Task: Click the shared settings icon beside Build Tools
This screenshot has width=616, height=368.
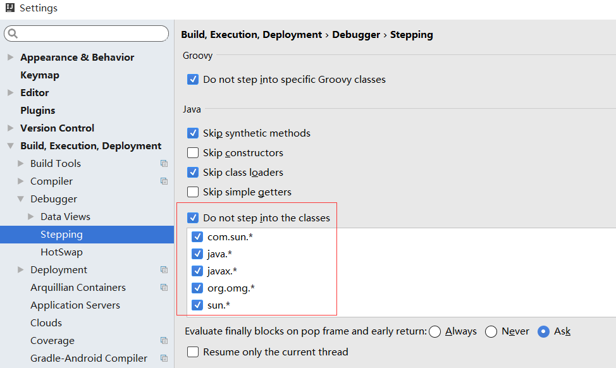Action: pyautogui.click(x=164, y=163)
